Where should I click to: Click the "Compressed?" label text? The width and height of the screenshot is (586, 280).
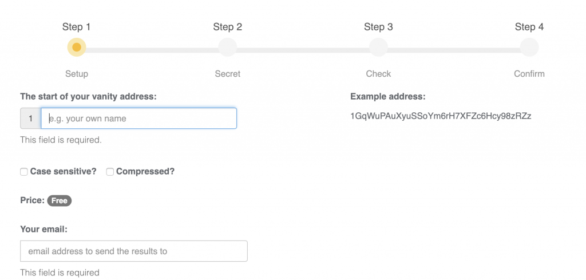pos(145,171)
